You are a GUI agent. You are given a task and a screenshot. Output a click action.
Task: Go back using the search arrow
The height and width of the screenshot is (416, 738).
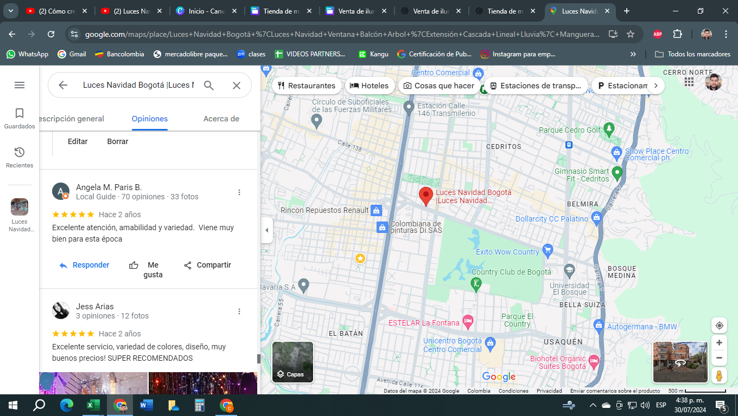tap(63, 85)
